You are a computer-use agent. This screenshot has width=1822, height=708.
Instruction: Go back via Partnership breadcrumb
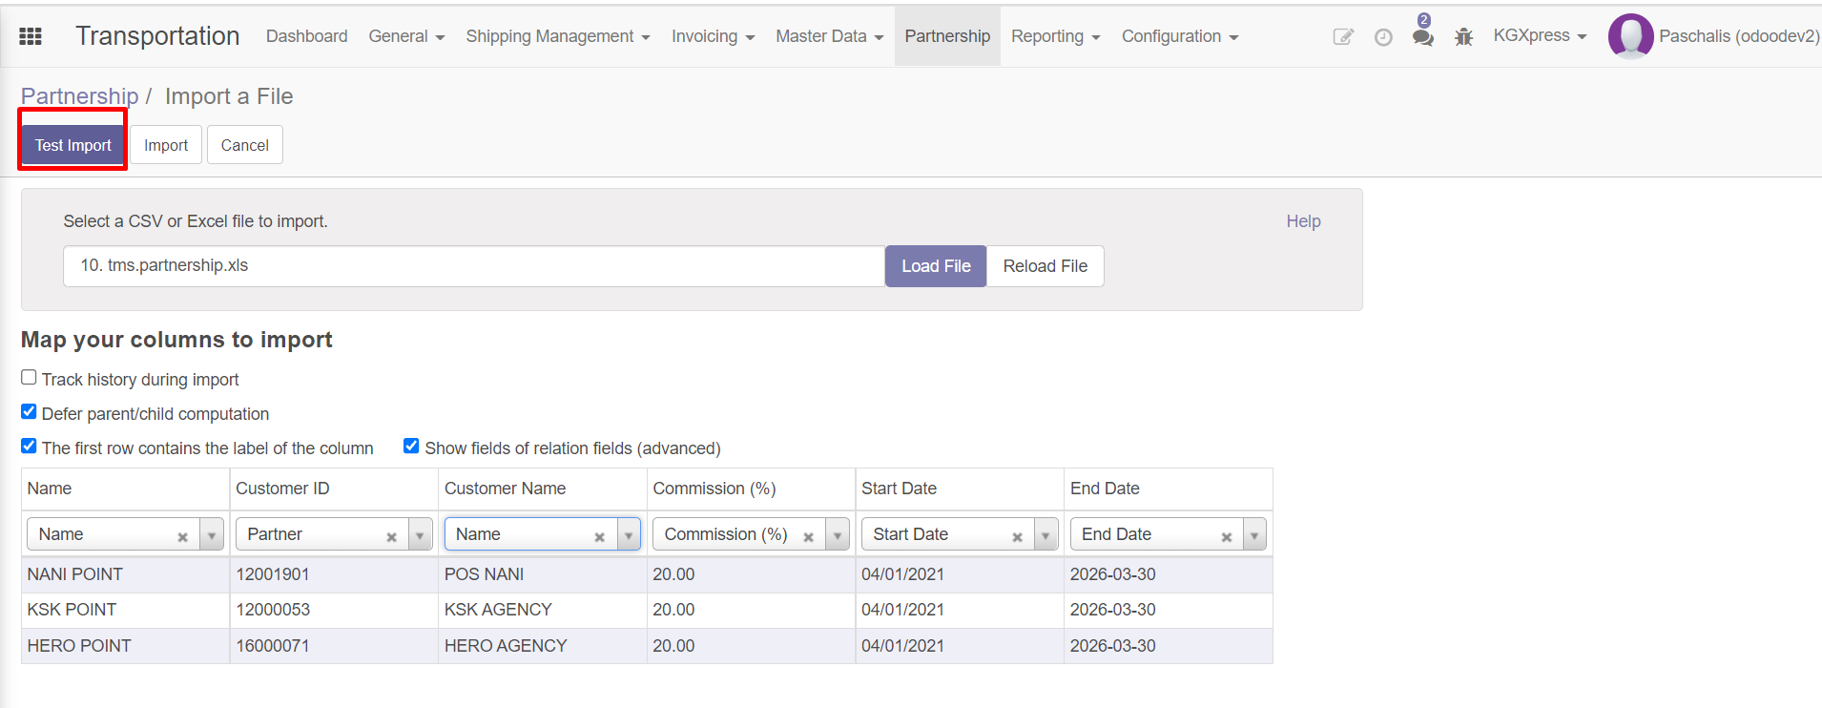pyautogui.click(x=80, y=96)
